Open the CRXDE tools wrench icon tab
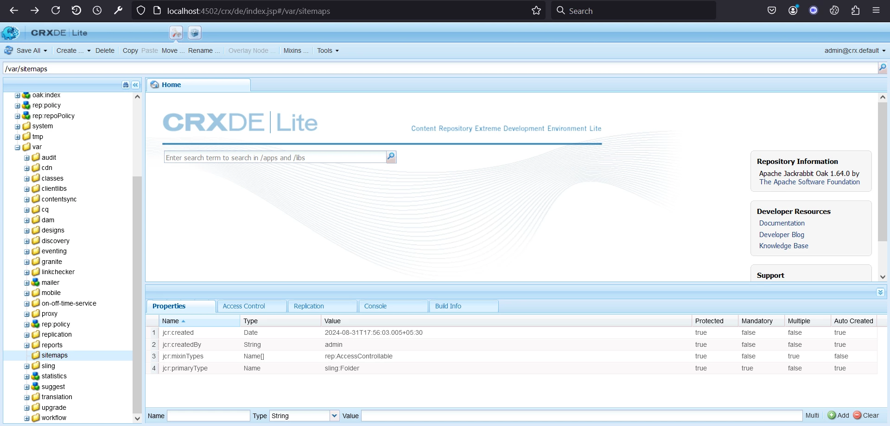This screenshot has width=890, height=426. pyautogui.click(x=176, y=33)
